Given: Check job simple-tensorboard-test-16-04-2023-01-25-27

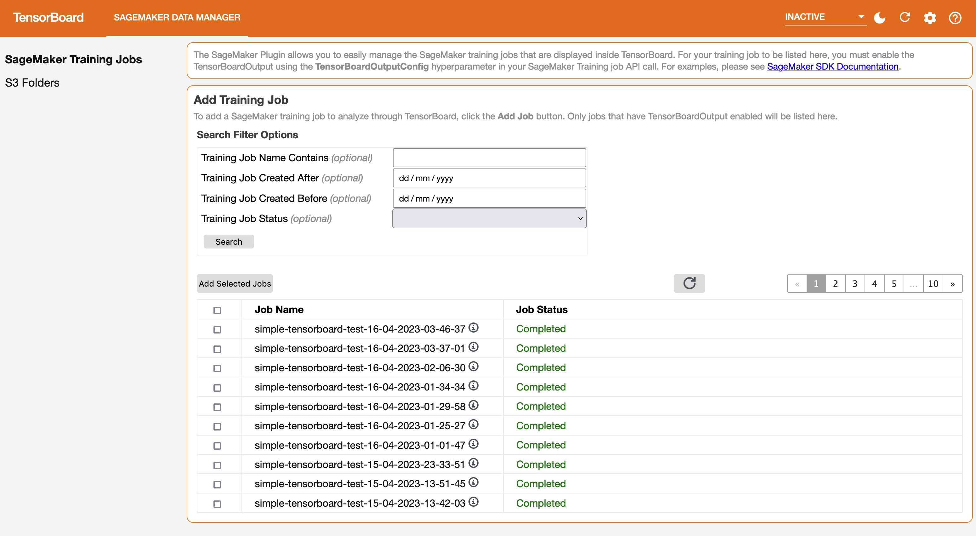Looking at the screenshot, I should [217, 426].
